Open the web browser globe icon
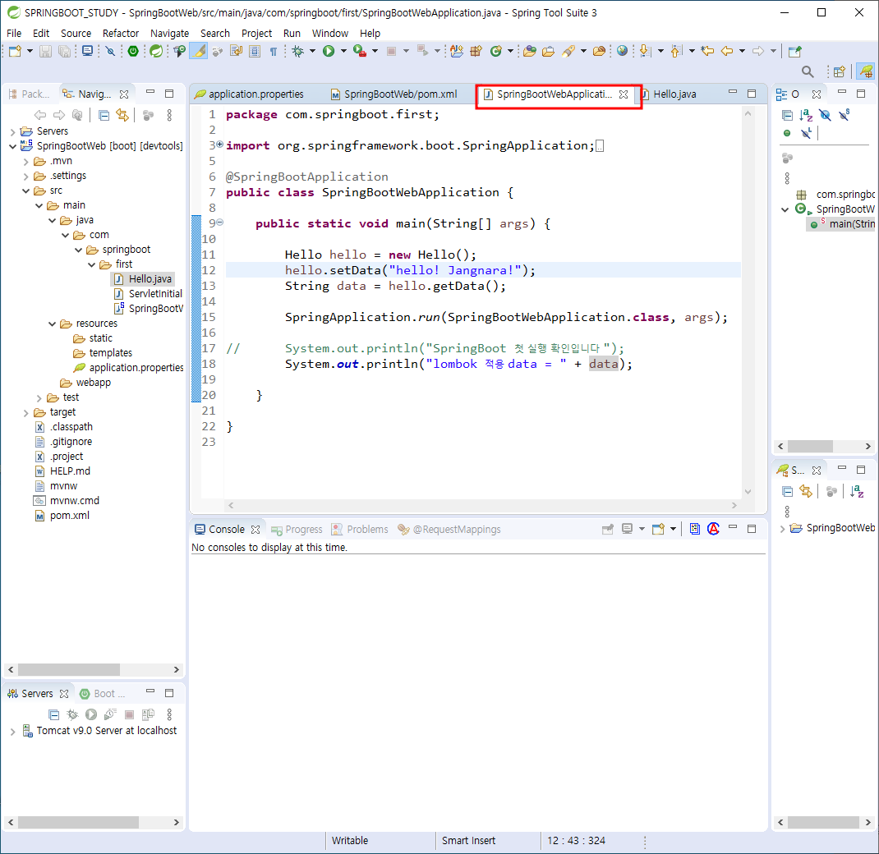 pos(622,51)
